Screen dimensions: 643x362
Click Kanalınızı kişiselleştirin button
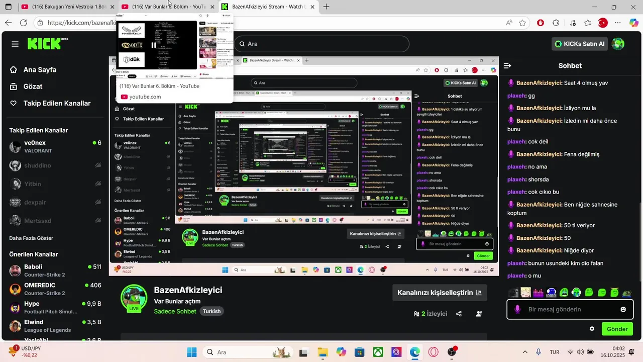(x=440, y=293)
